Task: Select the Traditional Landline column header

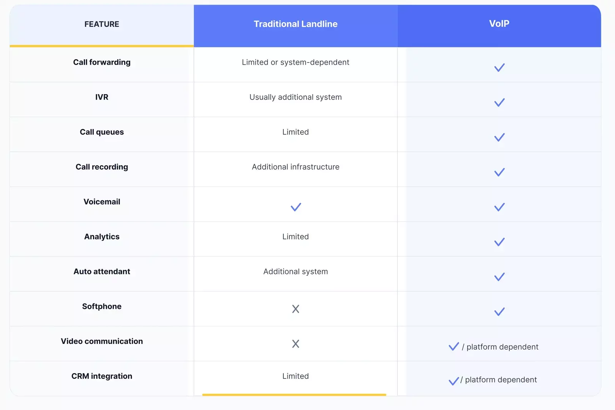Action: pyautogui.click(x=296, y=24)
